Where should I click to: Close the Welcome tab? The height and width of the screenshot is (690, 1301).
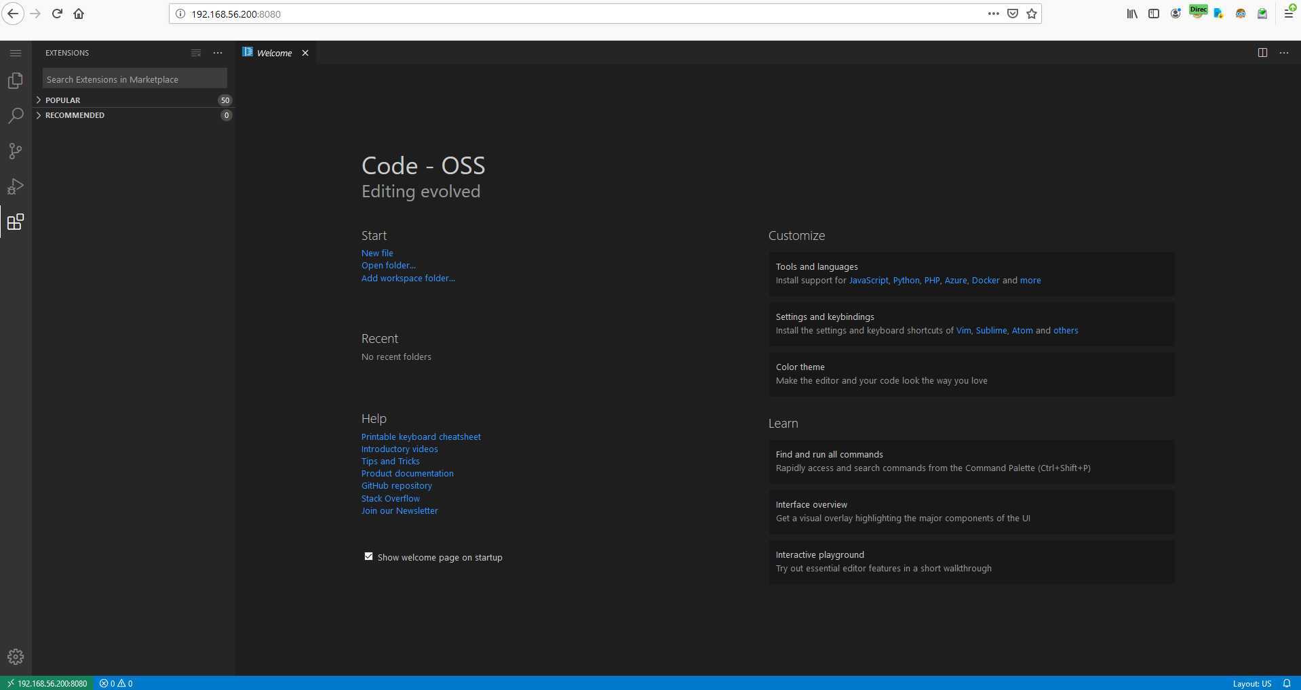(305, 53)
